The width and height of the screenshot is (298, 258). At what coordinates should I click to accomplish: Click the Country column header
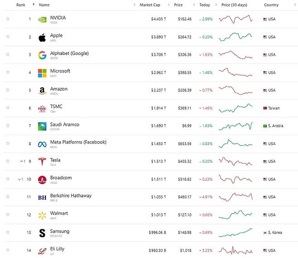pyautogui.click(x=271, y=5)
